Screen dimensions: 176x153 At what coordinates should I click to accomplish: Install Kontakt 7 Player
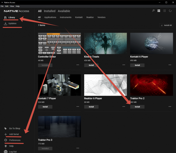(x=45, y=107)
